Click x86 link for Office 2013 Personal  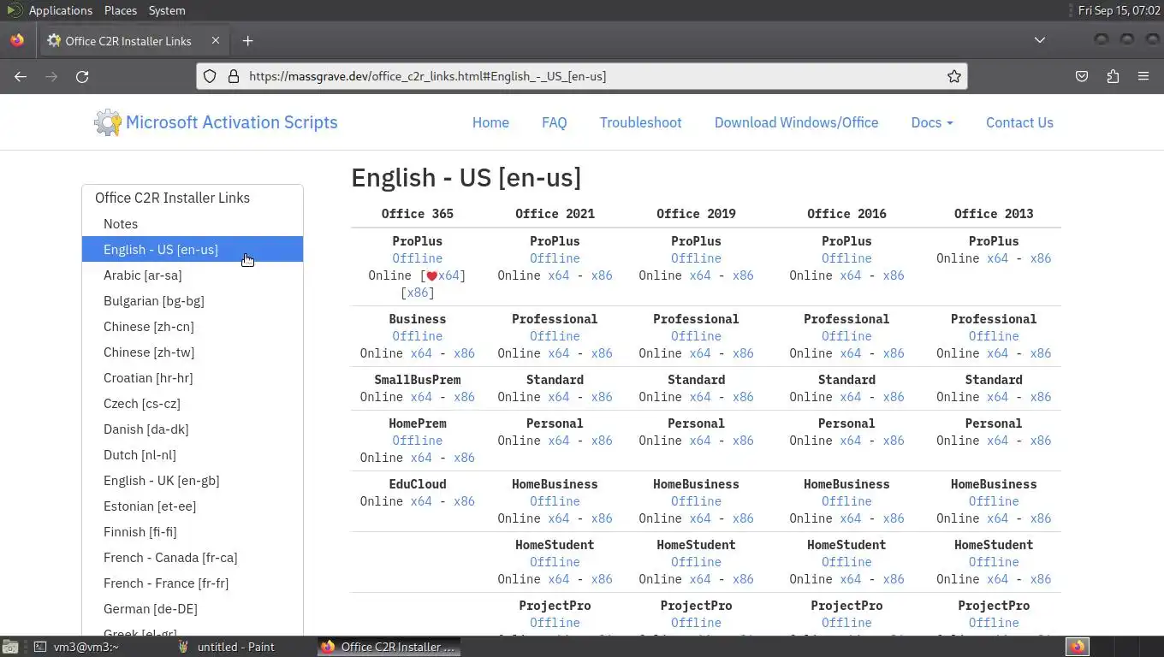pos(1041,441)
